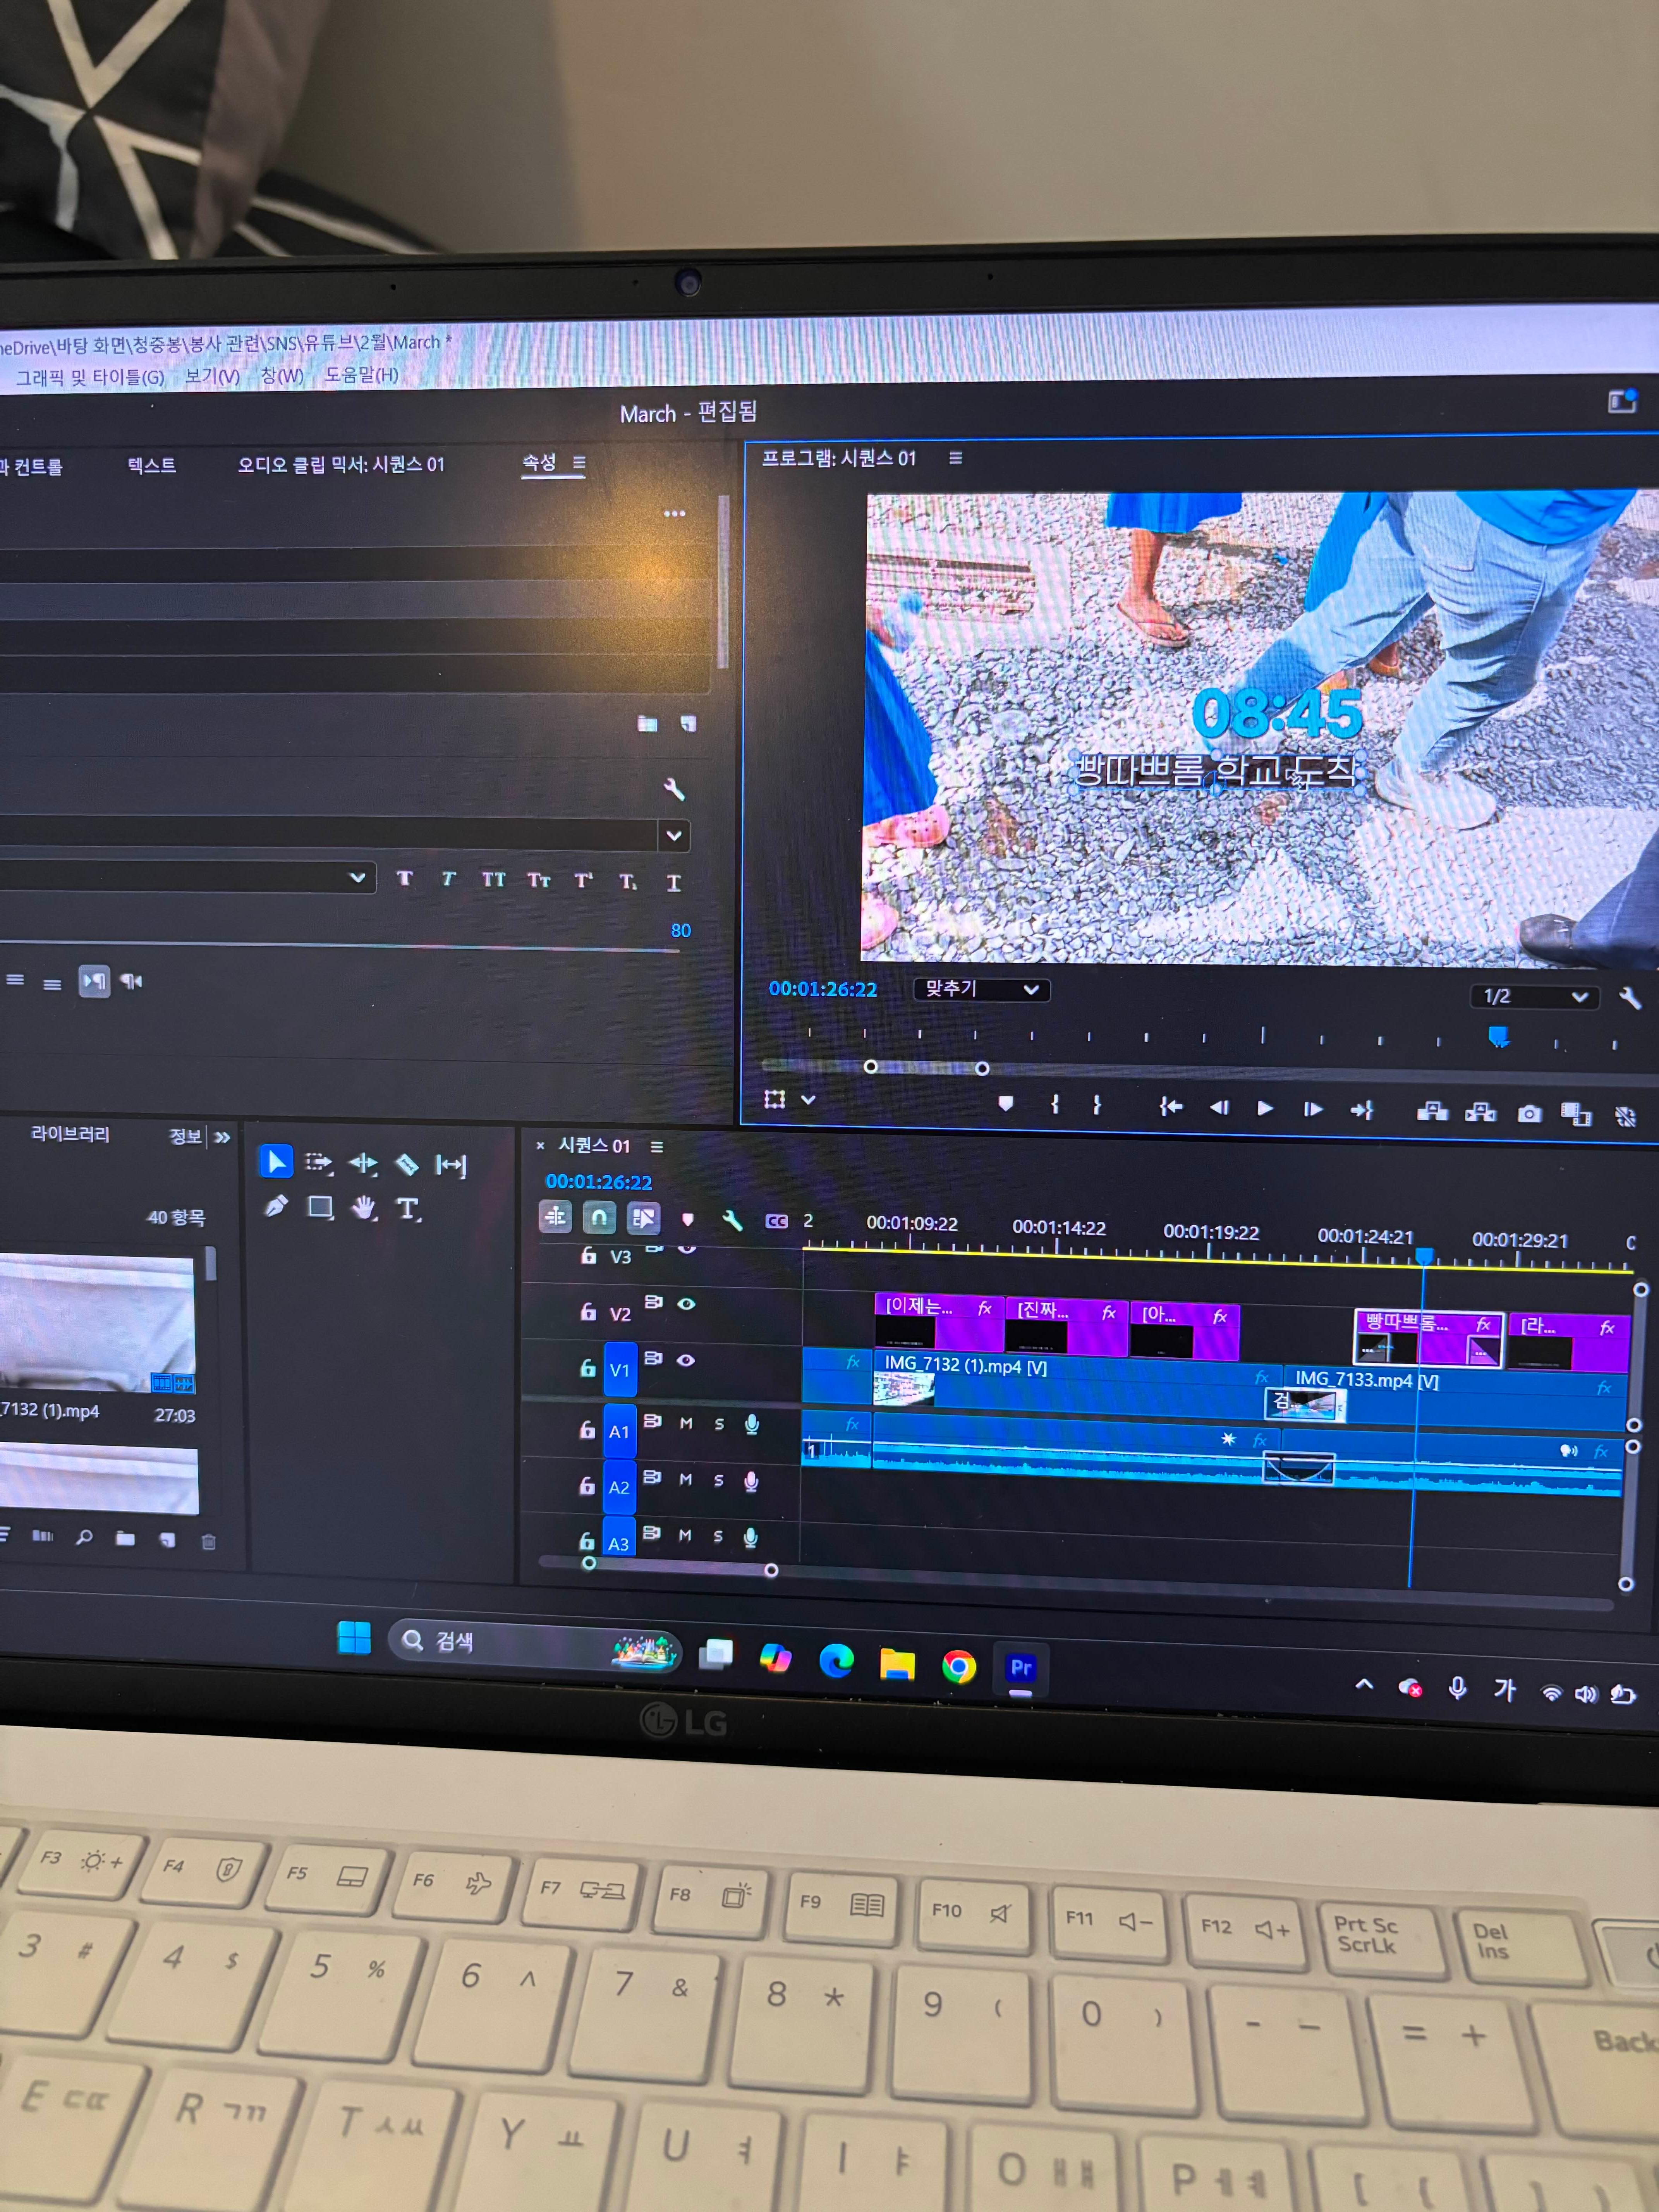Select the Razor tool
This screenshot has height=2212, width=1659.
(x=407, y=1164)
